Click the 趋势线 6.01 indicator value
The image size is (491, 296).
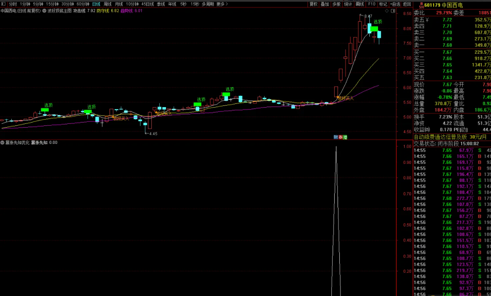(132, 11)
